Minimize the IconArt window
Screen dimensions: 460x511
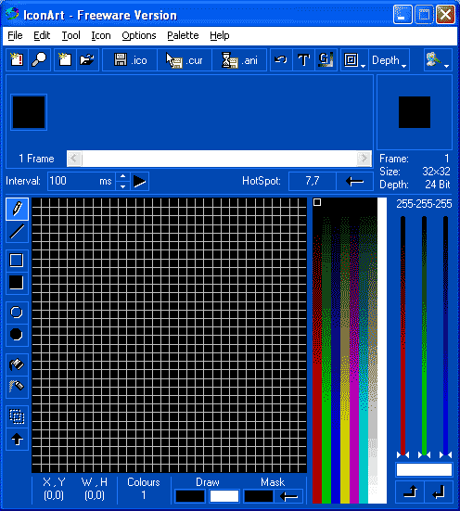click(402, 15)
